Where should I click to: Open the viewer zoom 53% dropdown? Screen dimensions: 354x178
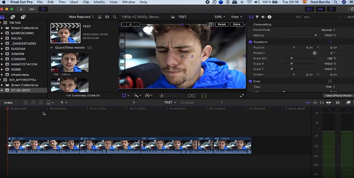[x=220, y=17]
